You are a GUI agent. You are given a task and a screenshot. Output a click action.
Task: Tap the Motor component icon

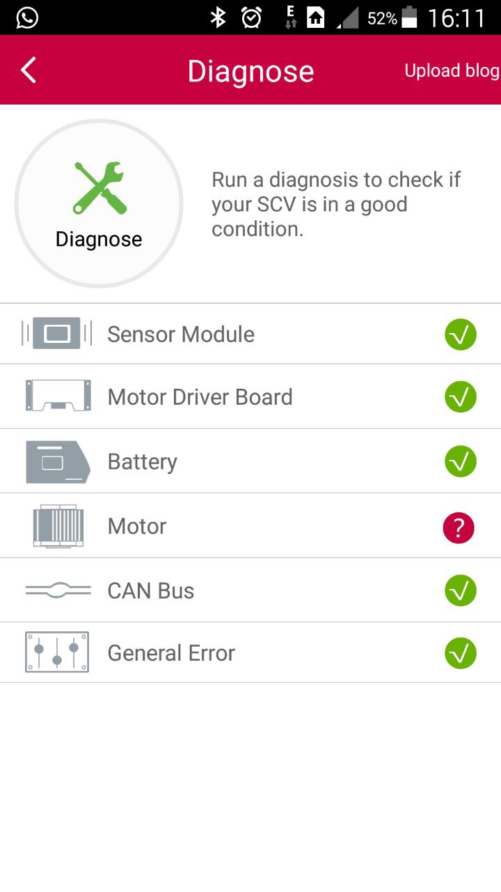pyautogui.click(x=58, y=526)
